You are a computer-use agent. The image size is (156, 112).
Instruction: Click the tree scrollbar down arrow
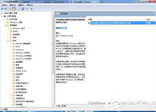[x=53, y=106]
